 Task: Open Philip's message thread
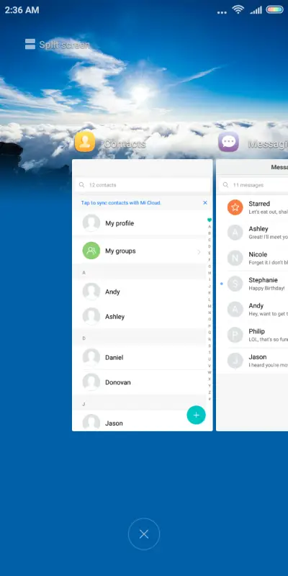pyautogui.click(x=252, y=335)
